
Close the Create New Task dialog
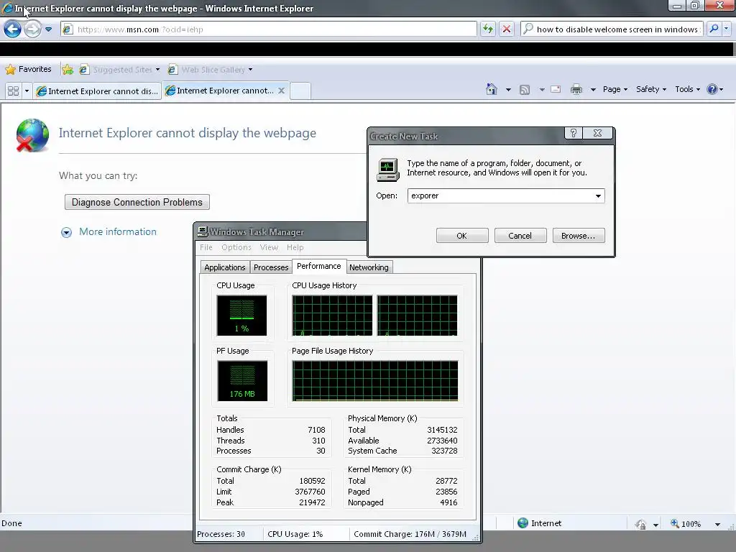click(x=597, y=133)
